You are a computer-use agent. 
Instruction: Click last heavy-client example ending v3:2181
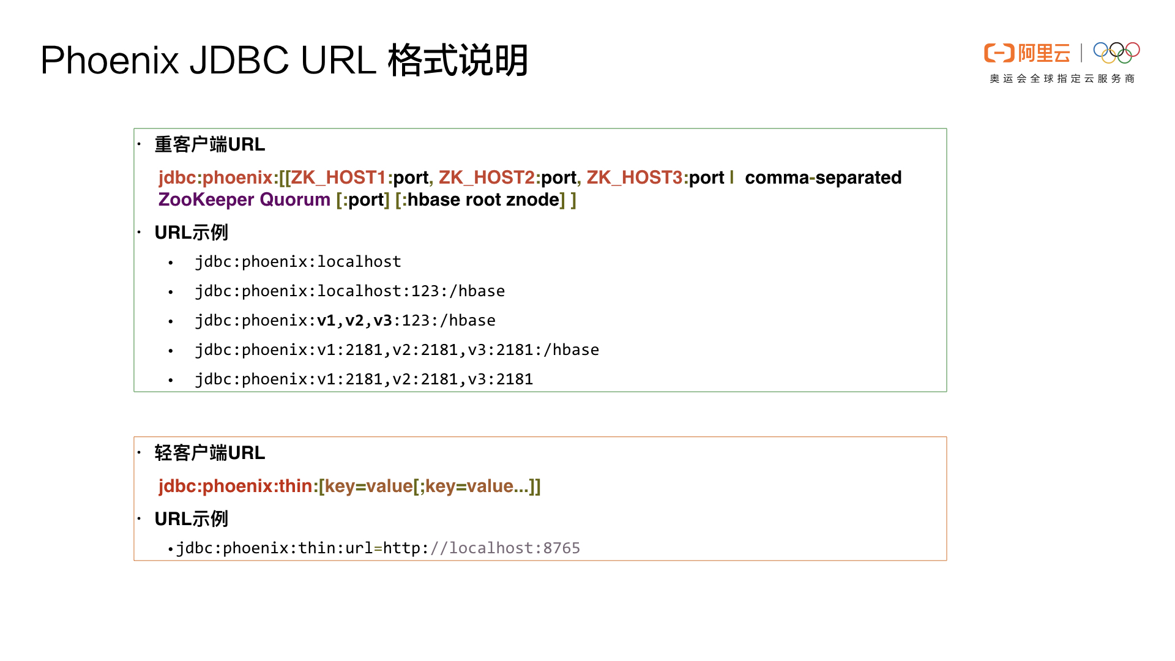coord(364,379)
